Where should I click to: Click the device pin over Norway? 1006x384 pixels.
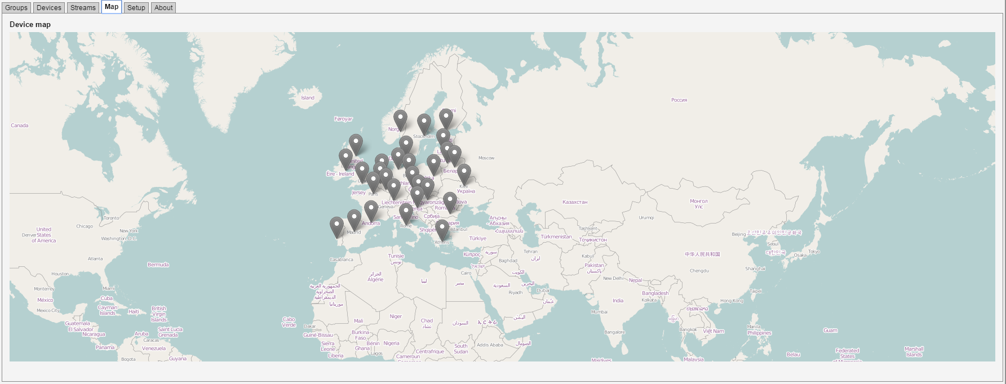pyautogui.click(x=400, y=118)
